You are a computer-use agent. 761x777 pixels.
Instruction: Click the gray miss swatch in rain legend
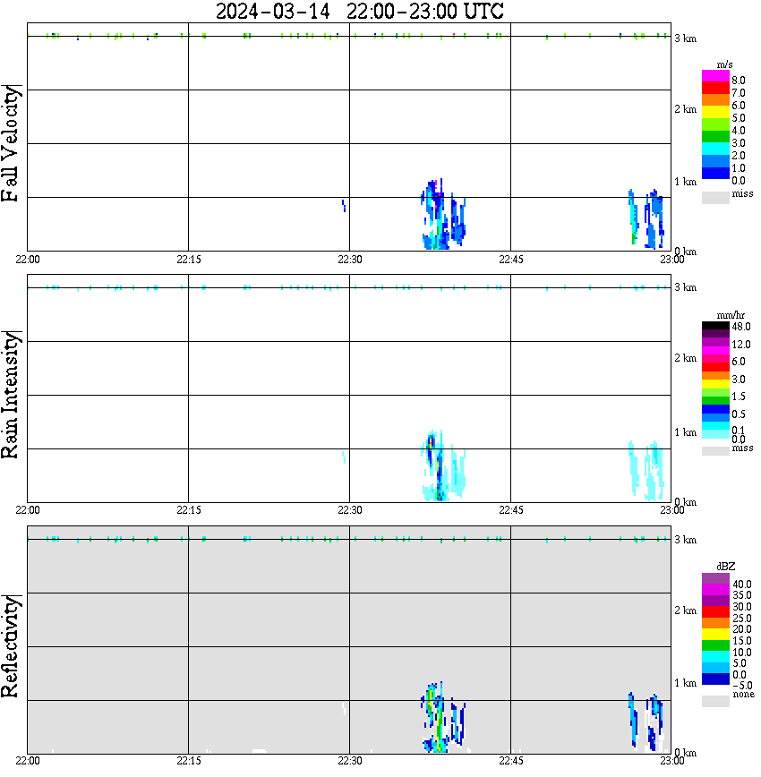tap(715, 451)
